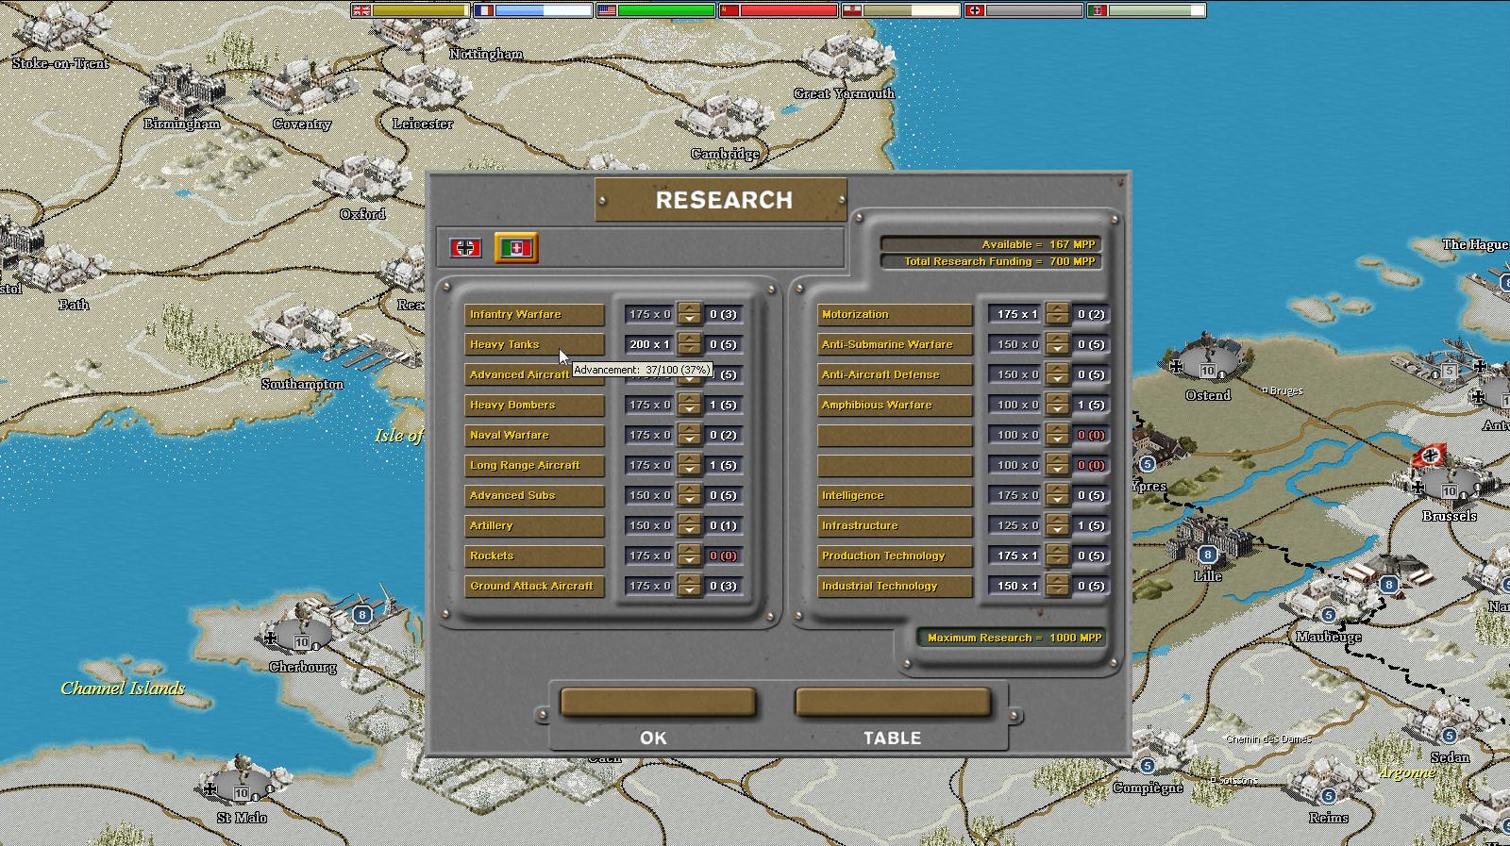Screen dimensions: 1510x846
Task: Increase Infrastructure research with up arrow
Action: 1058,520
